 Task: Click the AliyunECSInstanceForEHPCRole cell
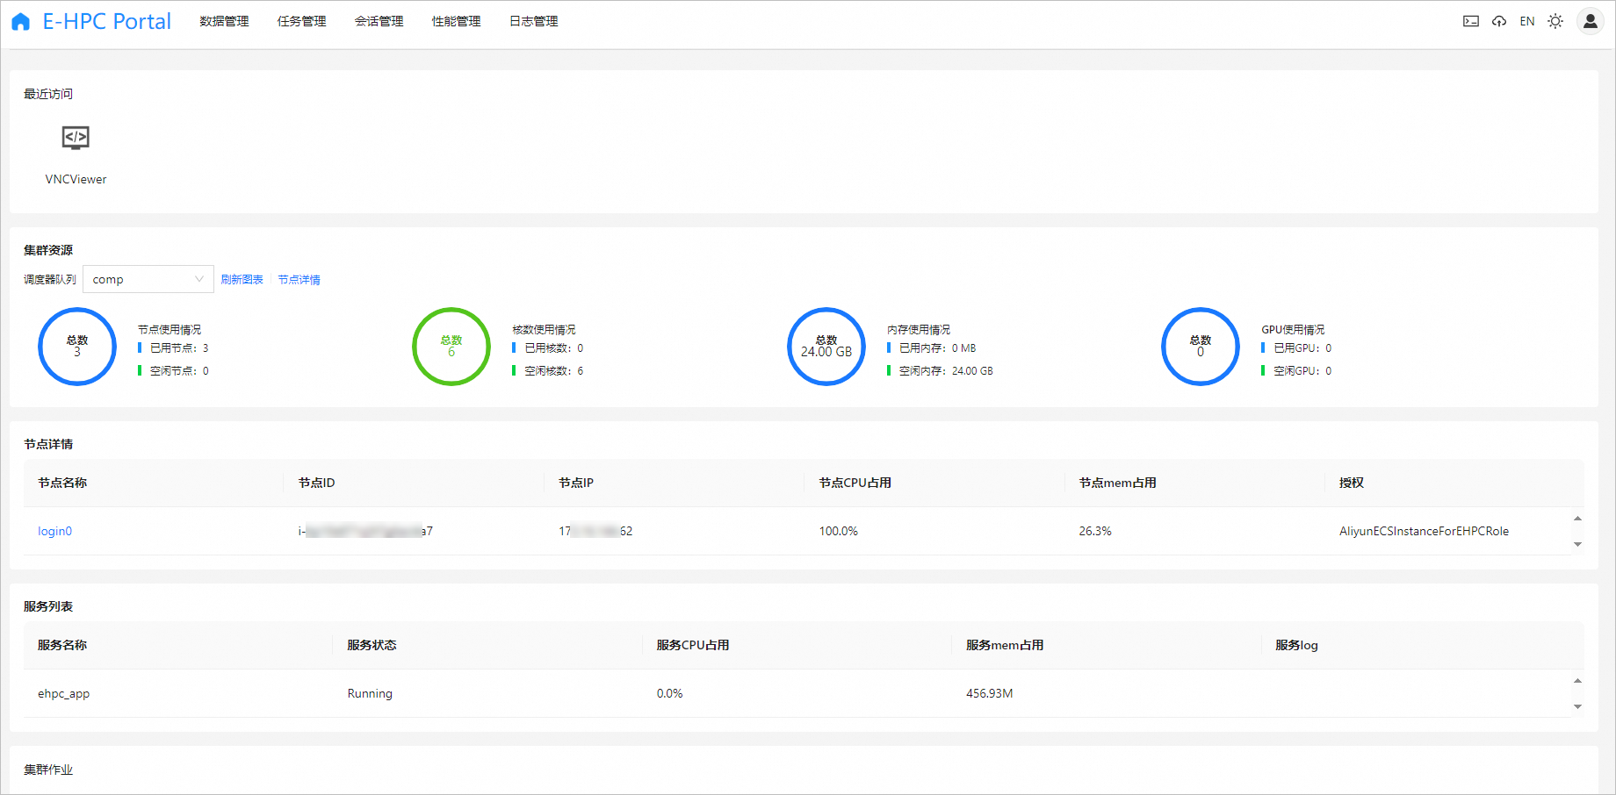[x=1424, y=531]
